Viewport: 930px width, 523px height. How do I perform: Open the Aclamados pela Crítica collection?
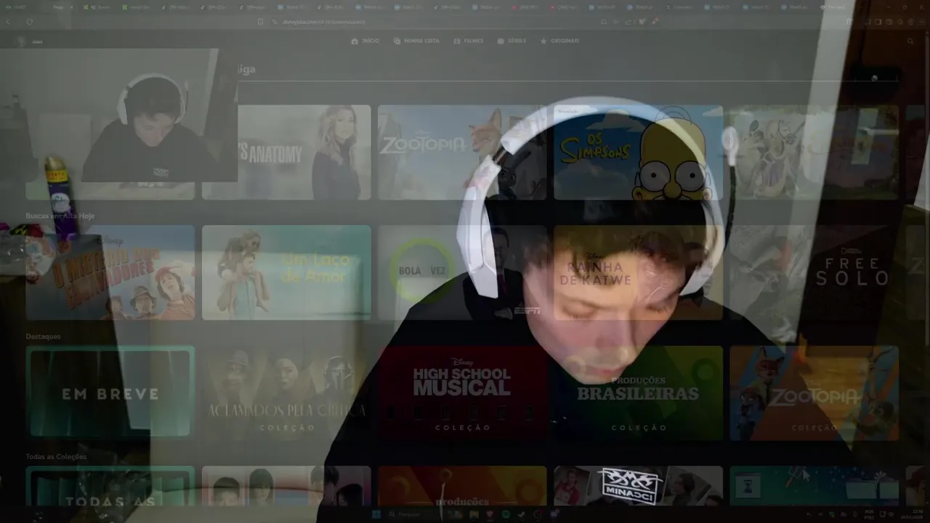(x=286, y=393)
